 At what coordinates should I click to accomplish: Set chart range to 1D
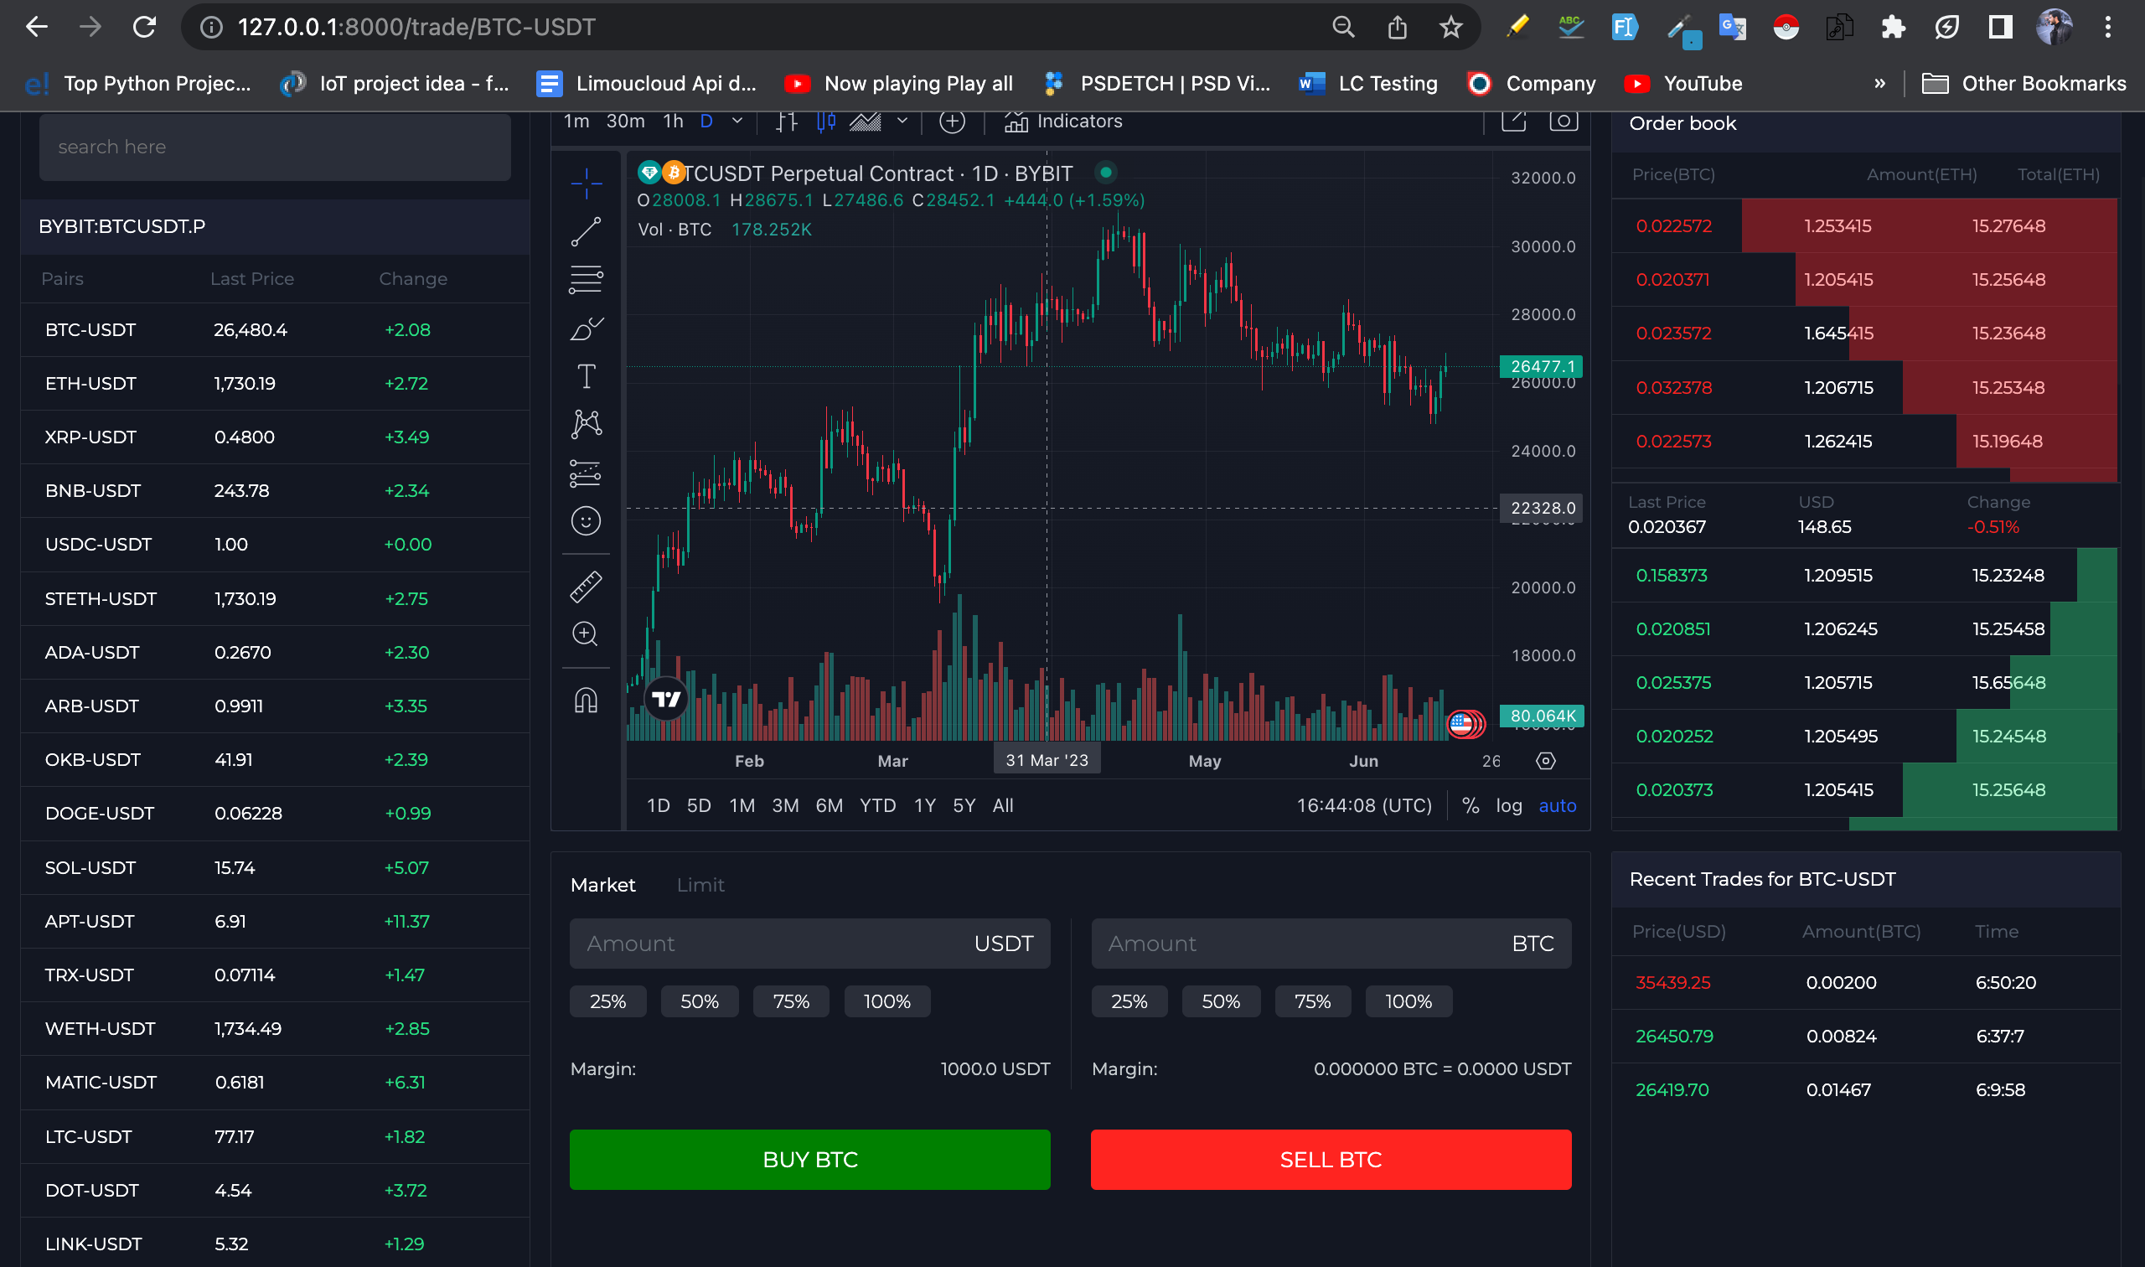click(x=658, y=805)
